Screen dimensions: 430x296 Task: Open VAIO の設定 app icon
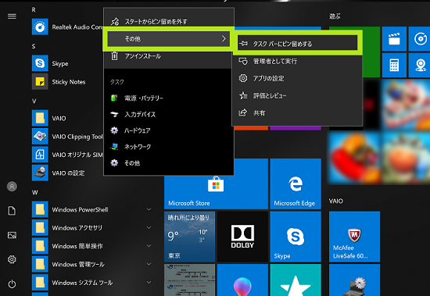40,173
